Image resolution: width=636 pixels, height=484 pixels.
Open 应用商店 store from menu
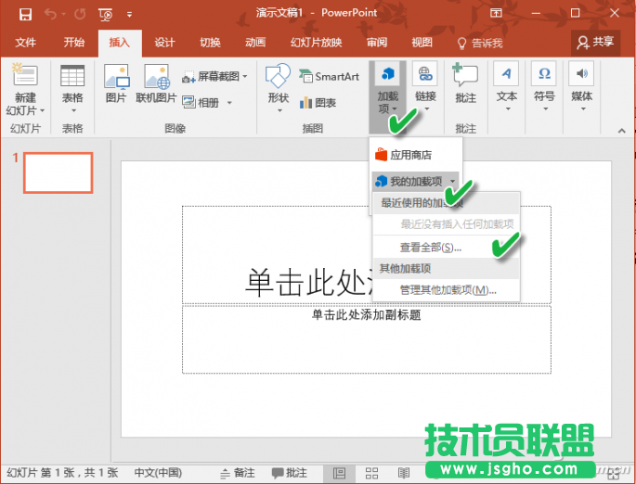pyautogui.click(x=415, y=155)
